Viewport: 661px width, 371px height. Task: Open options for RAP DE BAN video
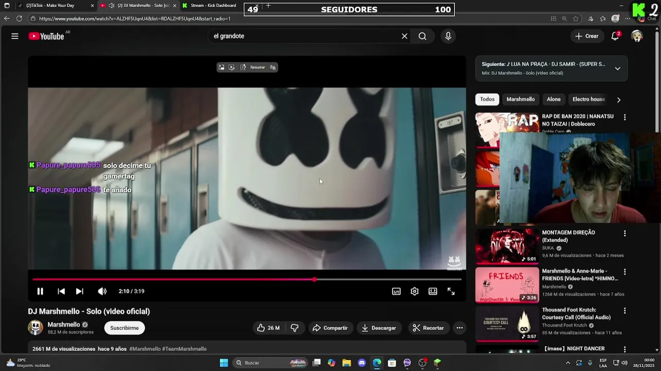click(x=625, y=117)
